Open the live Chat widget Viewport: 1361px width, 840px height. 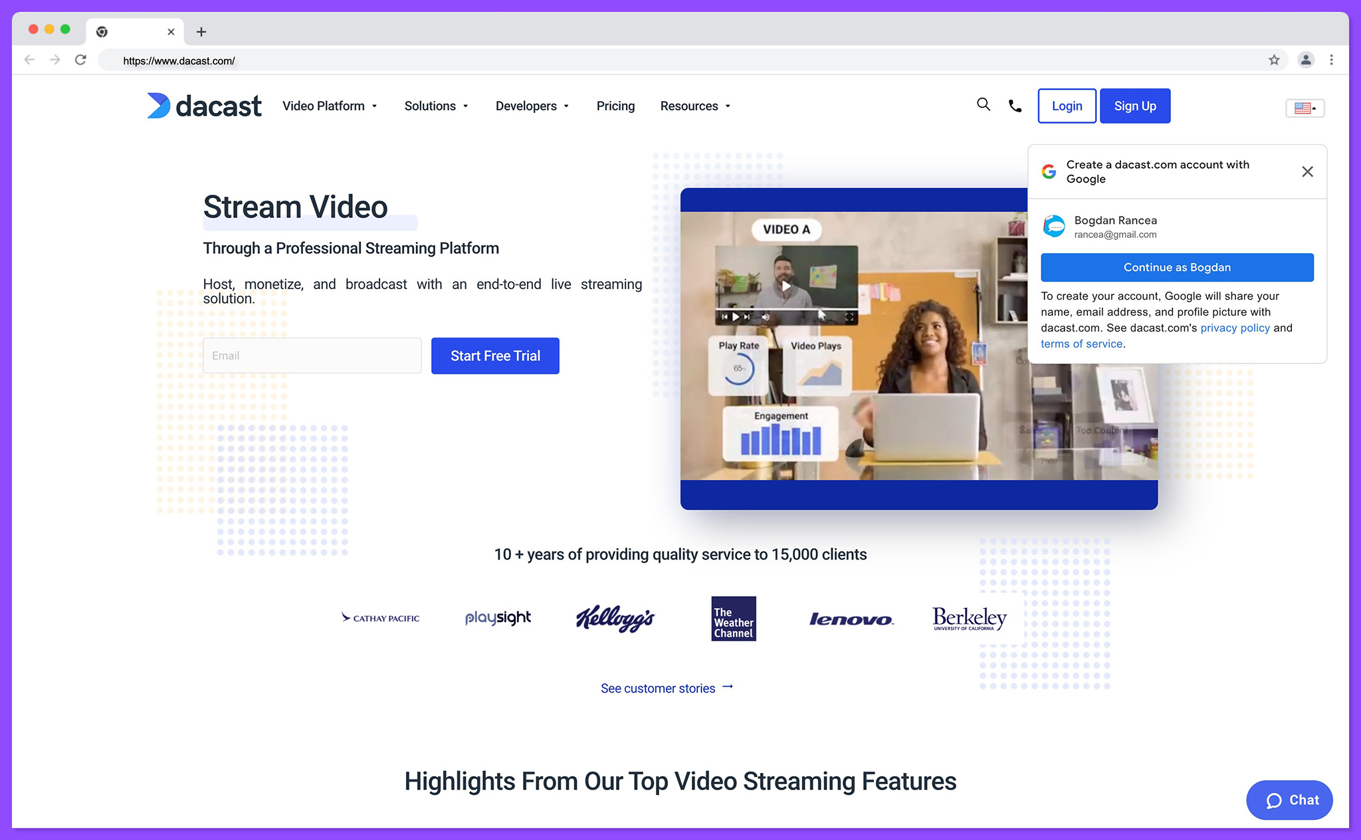(x=1289, y=800)
